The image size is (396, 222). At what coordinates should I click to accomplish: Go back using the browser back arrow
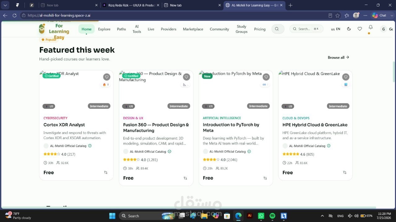click(x=5, y=15)
